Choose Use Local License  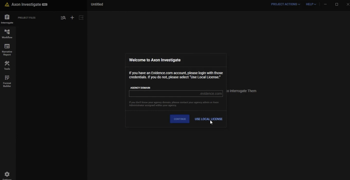coord(209,119)
